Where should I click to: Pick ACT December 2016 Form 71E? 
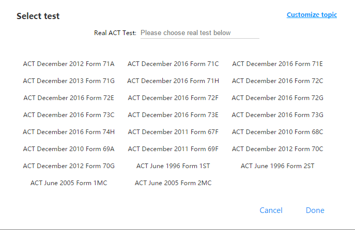[x=277, y=64]
